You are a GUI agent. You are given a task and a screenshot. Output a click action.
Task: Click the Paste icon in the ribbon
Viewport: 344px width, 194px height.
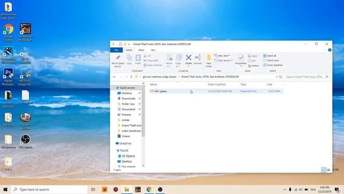pyautogui.click(x=138, y=59)
